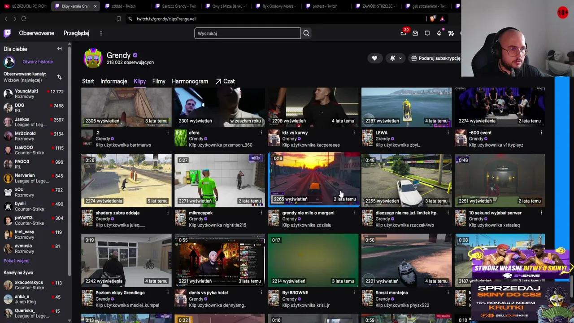Select the Klipy channel tab
Screen dimensions: 574x323
[139, 81]
